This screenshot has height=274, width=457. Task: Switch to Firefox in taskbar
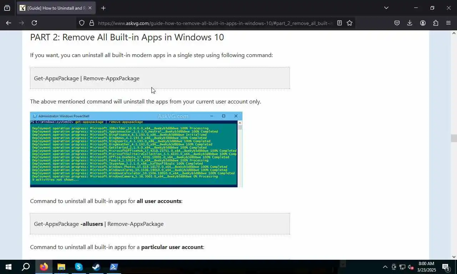[x=44, y=267]
